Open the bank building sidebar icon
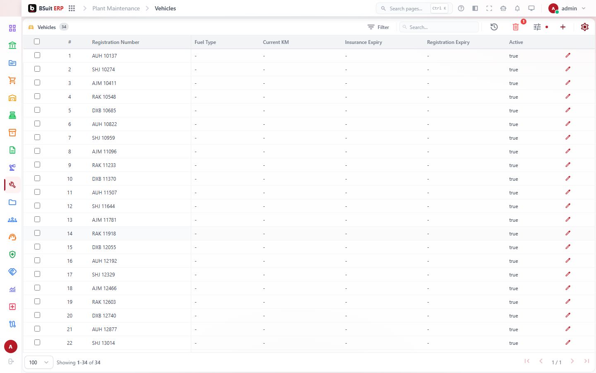This screenshot has width=596, height=373. pyautogui.click(x=12, y=46)
